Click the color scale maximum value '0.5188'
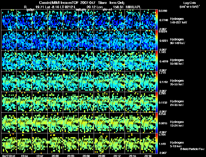Viewport: 206px width, 157px height. click(163, 11)
